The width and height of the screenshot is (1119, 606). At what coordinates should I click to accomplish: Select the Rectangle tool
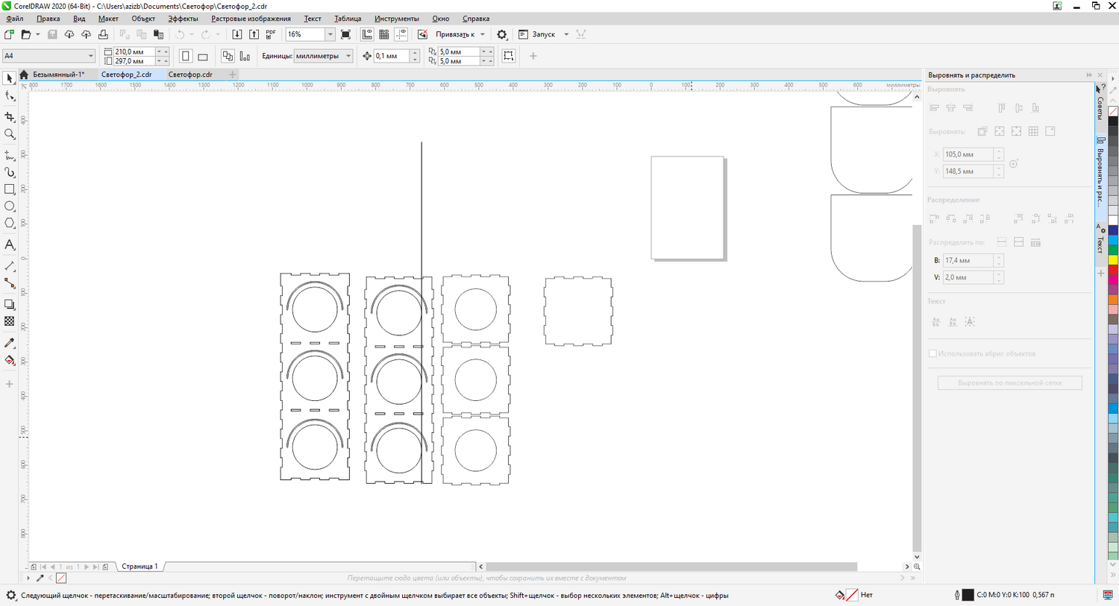(10, 189)
